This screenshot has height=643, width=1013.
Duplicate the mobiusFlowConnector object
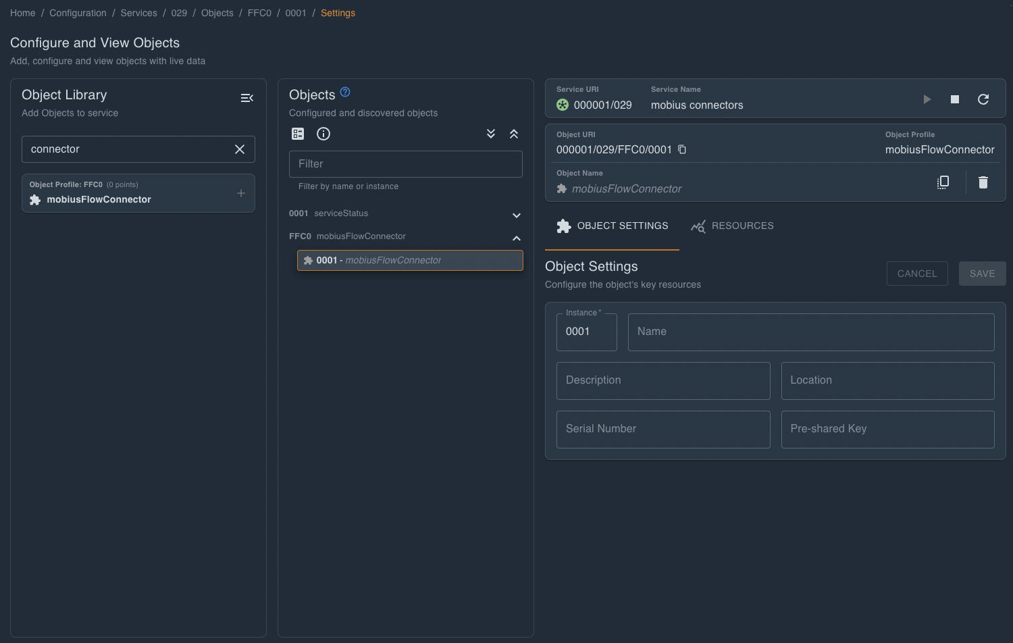pyautogui.click(x=943, y=182)
